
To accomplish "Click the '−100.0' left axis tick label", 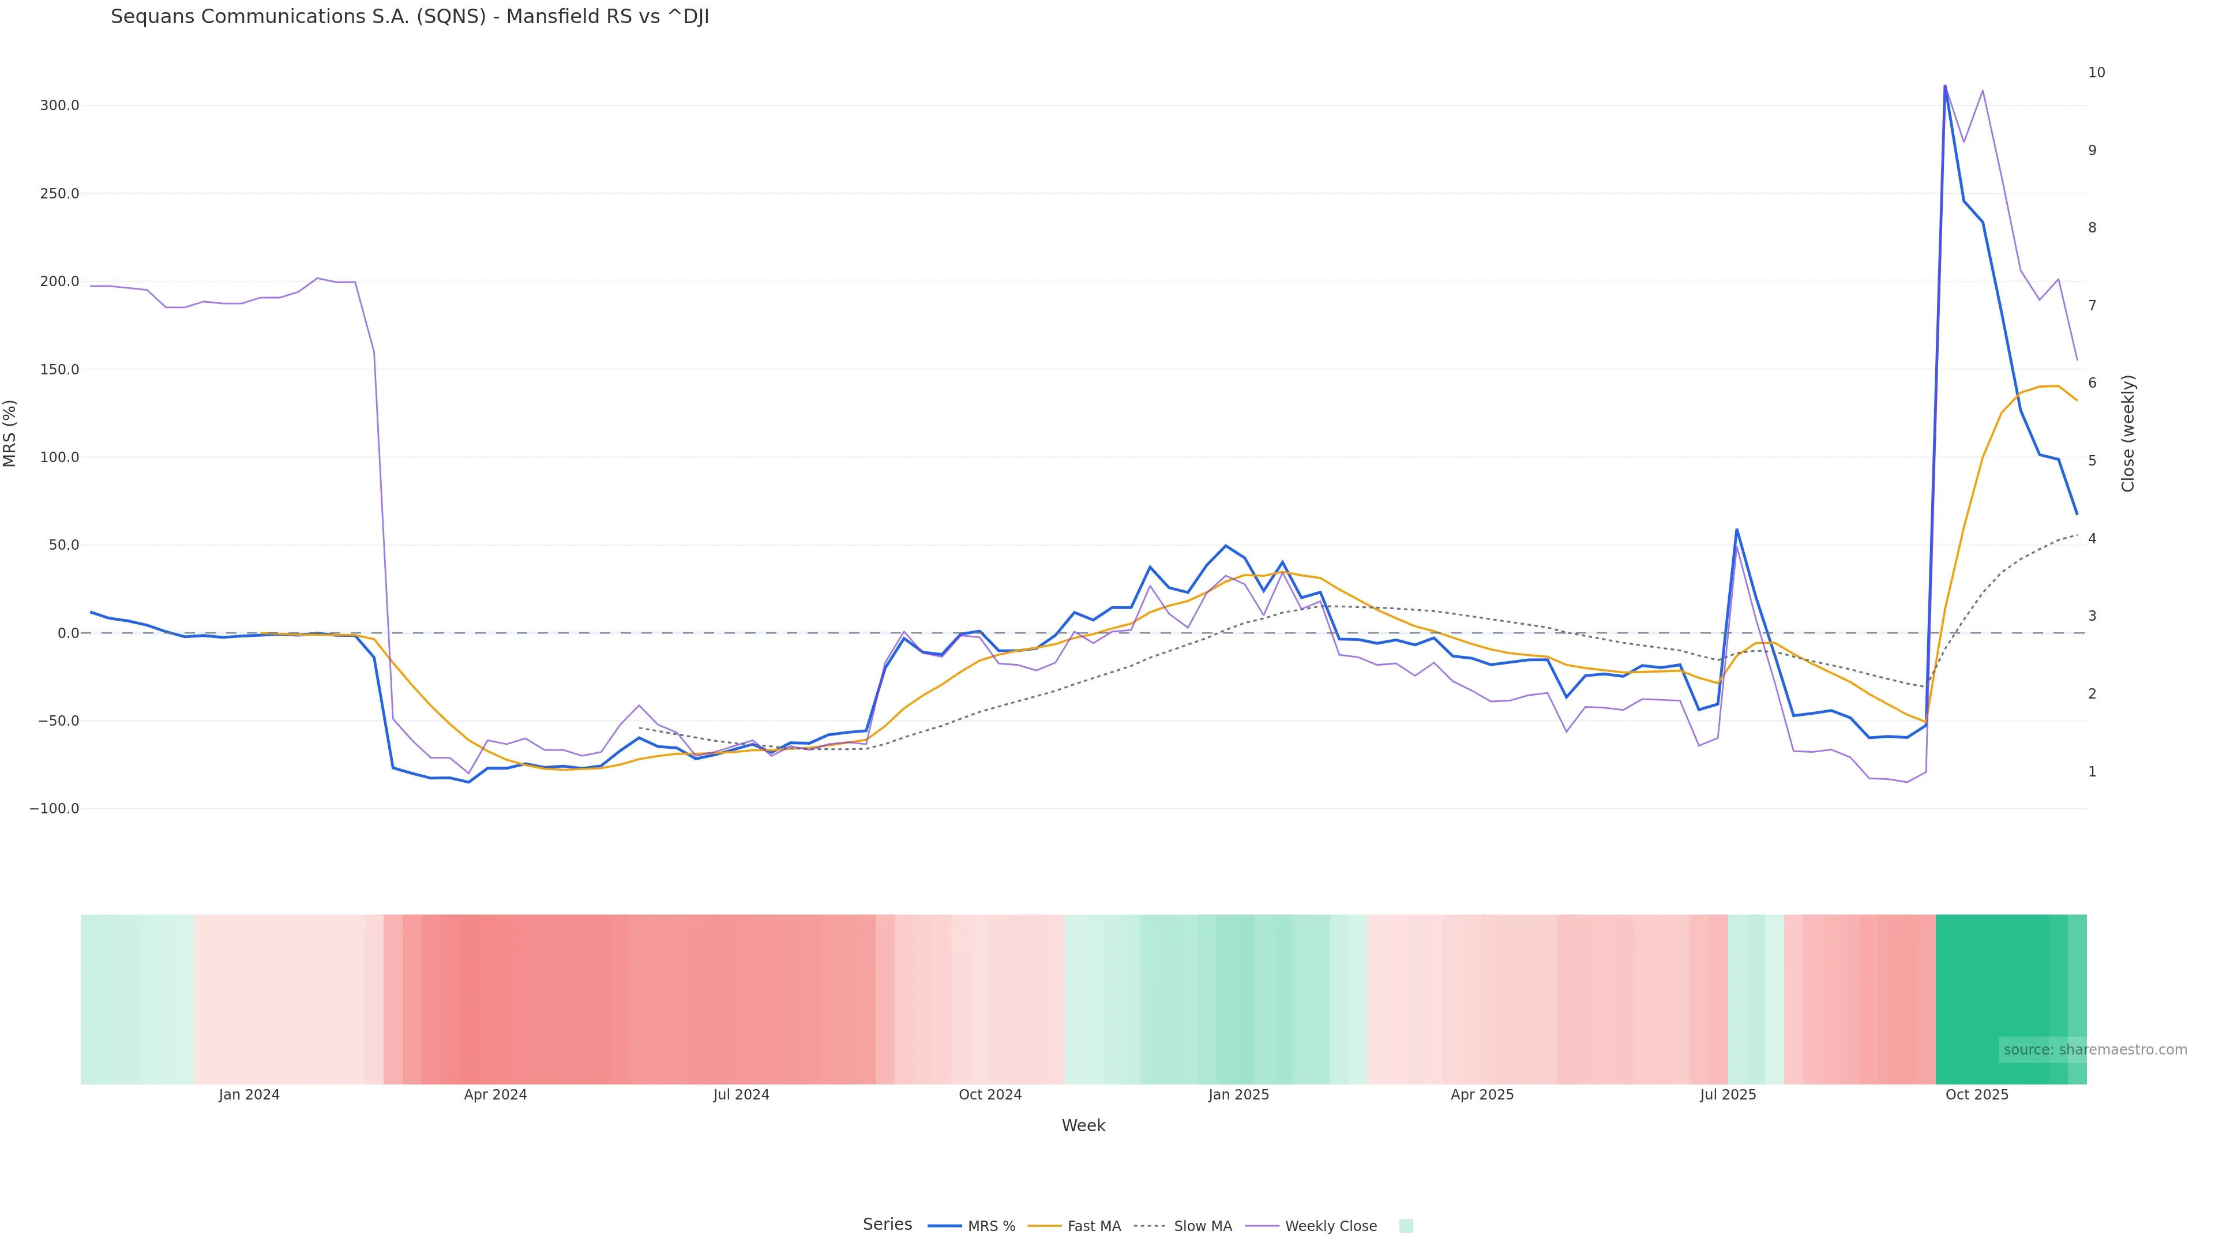I will tap(54, 809).
